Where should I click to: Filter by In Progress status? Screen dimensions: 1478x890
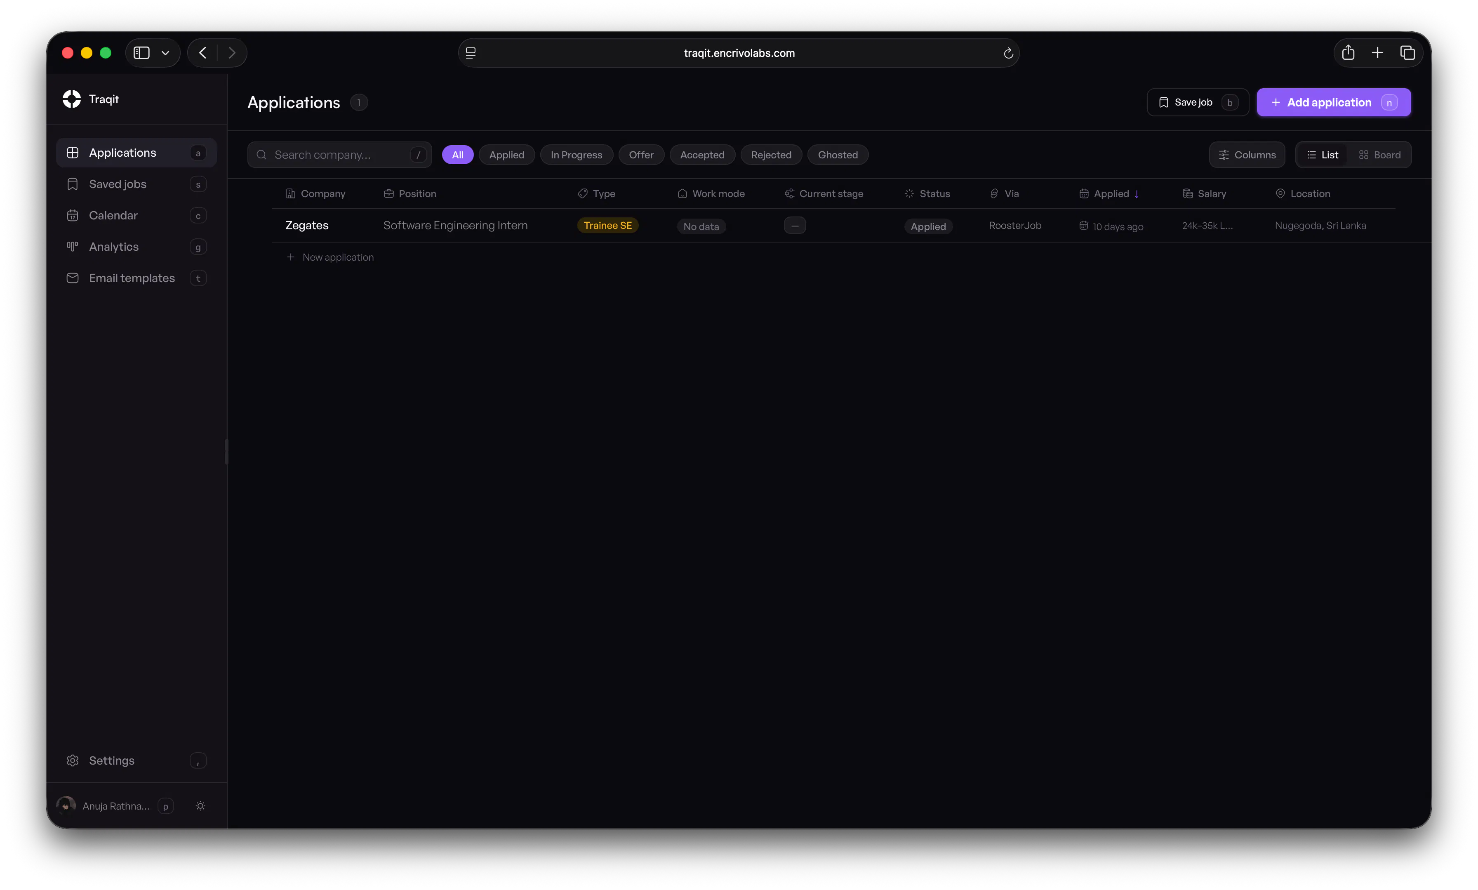[x=576, y=155]
